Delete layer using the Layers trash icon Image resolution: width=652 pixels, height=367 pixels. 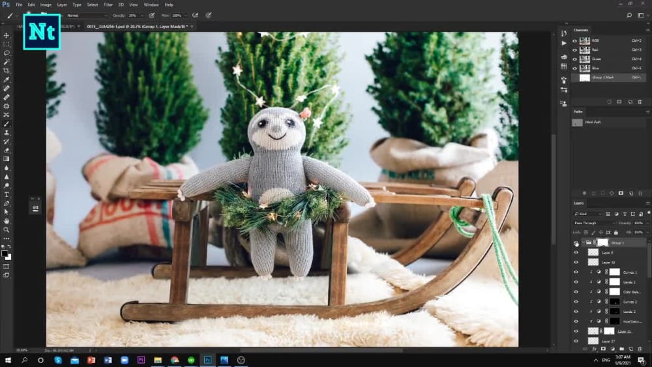[x=640, y=349]
